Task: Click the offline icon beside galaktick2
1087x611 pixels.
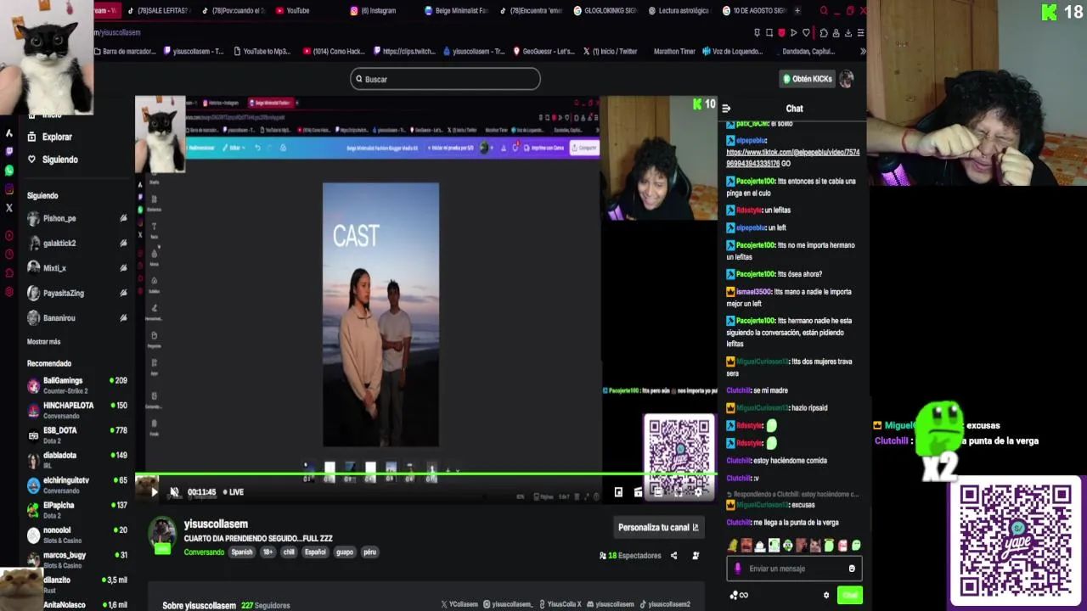Action: point(123,244)
